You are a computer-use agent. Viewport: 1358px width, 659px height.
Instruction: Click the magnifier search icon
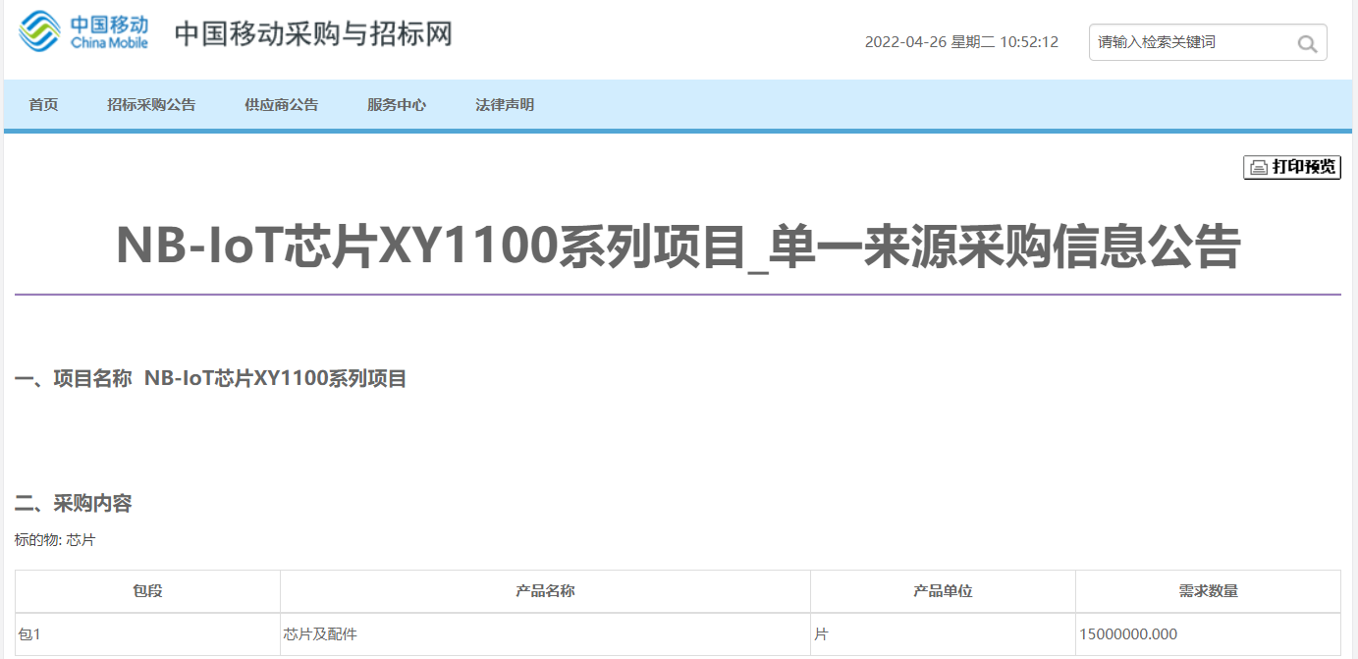click(1306, 43)
